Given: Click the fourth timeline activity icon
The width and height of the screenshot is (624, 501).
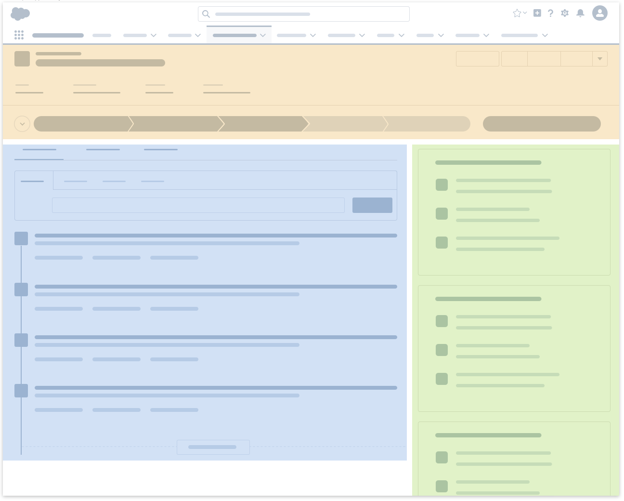Looking at the screenshot, I should pyautogui.click(x=21, y=391).
